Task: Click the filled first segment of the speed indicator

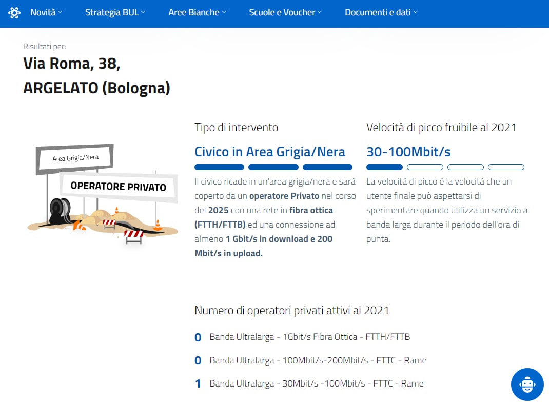Action: pyautogui.click(x=384, y=167)
